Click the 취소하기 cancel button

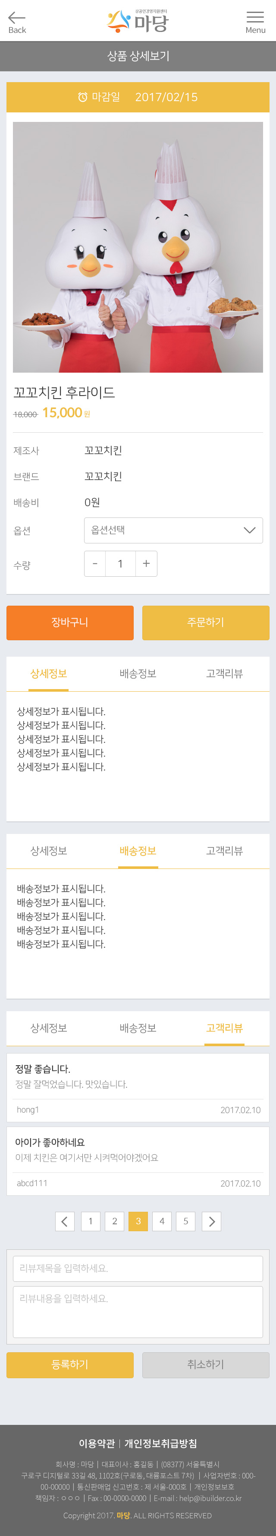(206, 1365)
